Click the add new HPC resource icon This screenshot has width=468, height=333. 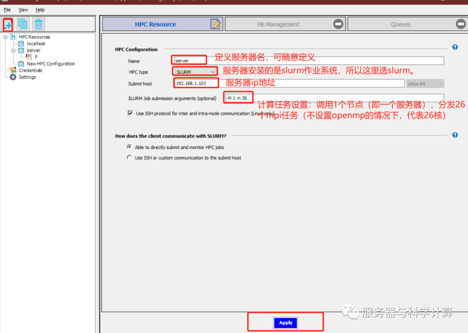coord(8,24)
